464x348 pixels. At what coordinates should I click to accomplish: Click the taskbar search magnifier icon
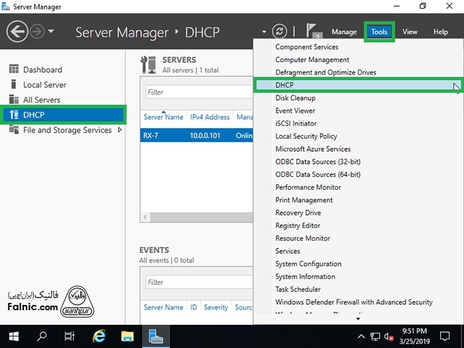pyautogui.click(x=41, y=336)
